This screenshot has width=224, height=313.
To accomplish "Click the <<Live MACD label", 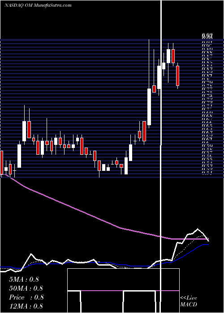I will tap(189, 301).
